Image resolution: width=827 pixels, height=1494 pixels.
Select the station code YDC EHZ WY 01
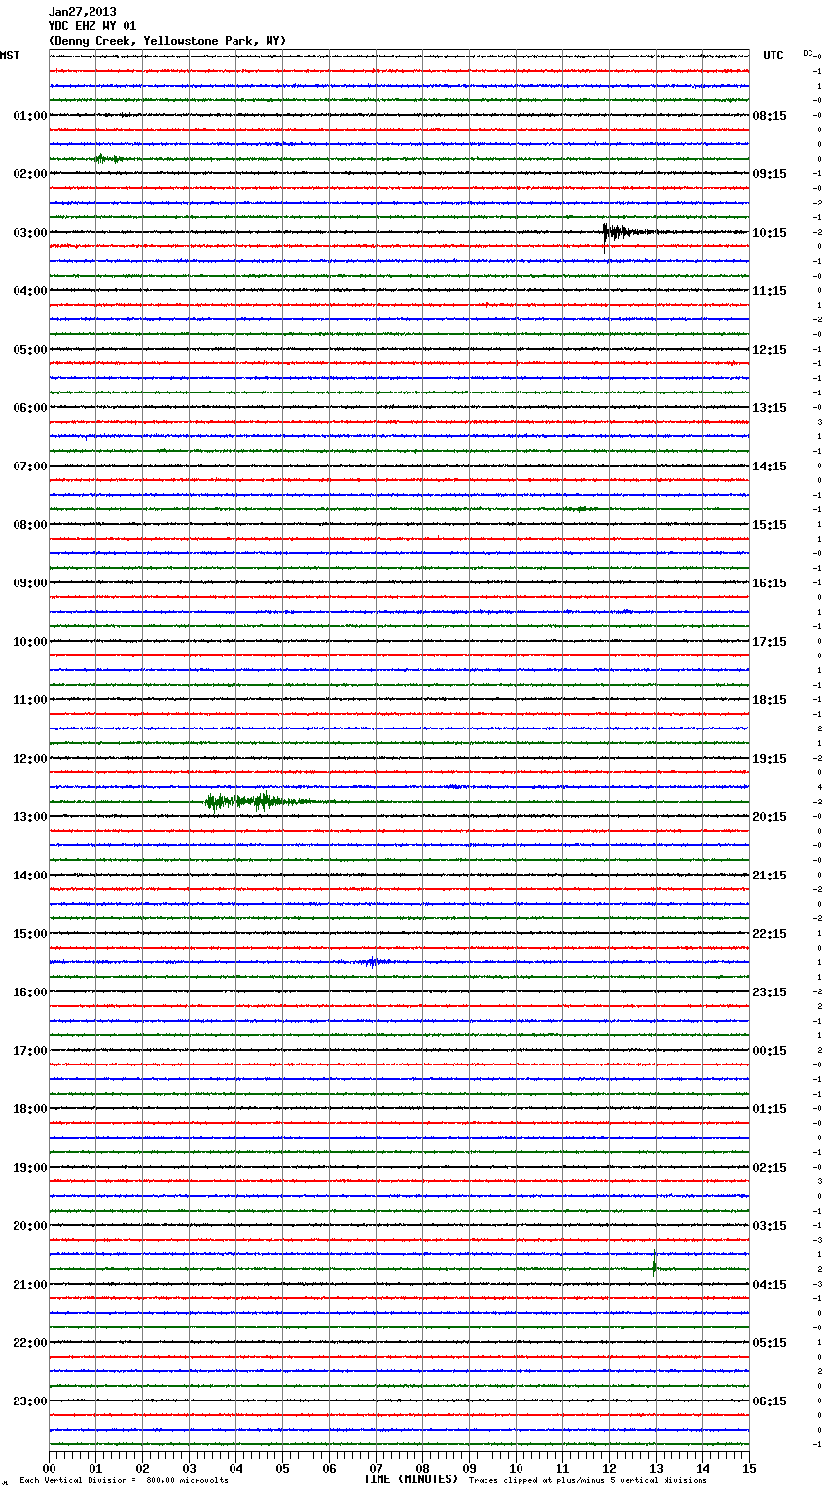click(92, 26)
